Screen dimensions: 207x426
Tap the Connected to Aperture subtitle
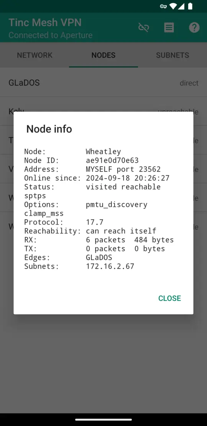point(51,35)
